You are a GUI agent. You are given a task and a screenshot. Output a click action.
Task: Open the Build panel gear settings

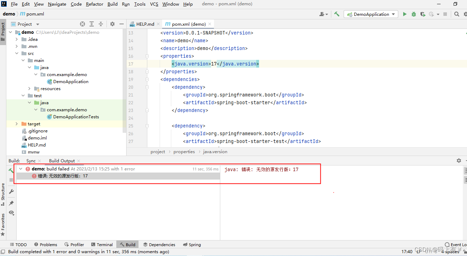click(459, 161)
